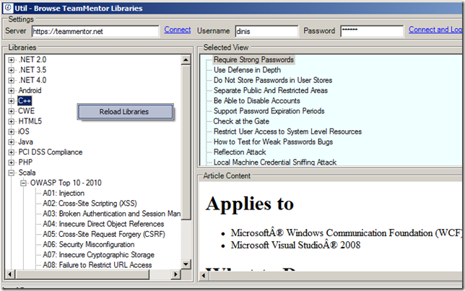Expand the .NET 2.0 library node

tap(12, 60)
